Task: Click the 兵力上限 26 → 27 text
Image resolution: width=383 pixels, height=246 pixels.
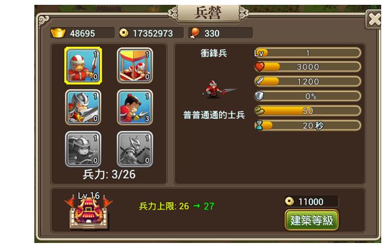Action: click(176, 206)
